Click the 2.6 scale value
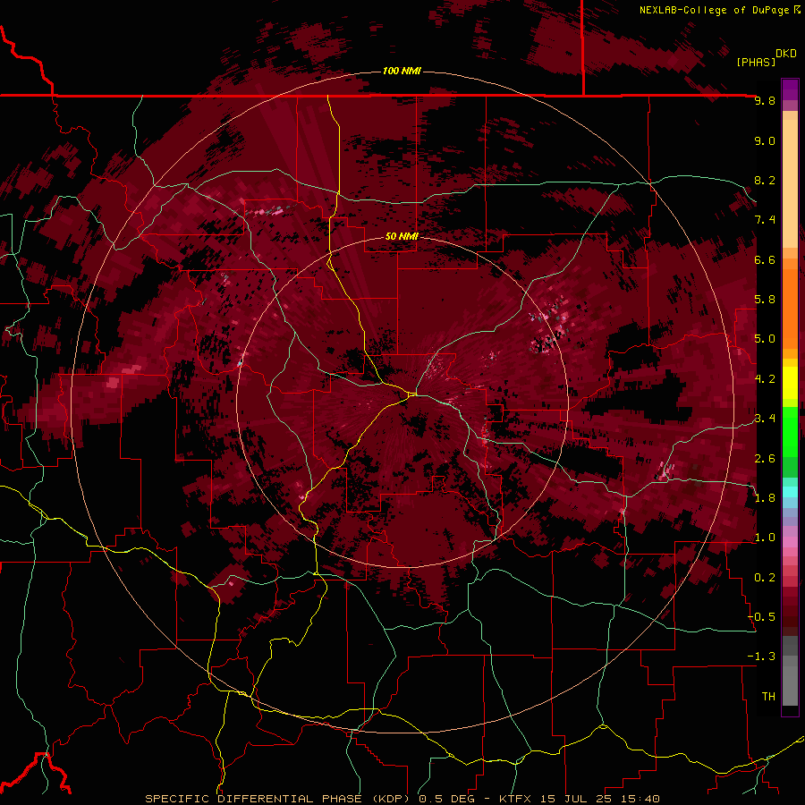 (765, 459)
